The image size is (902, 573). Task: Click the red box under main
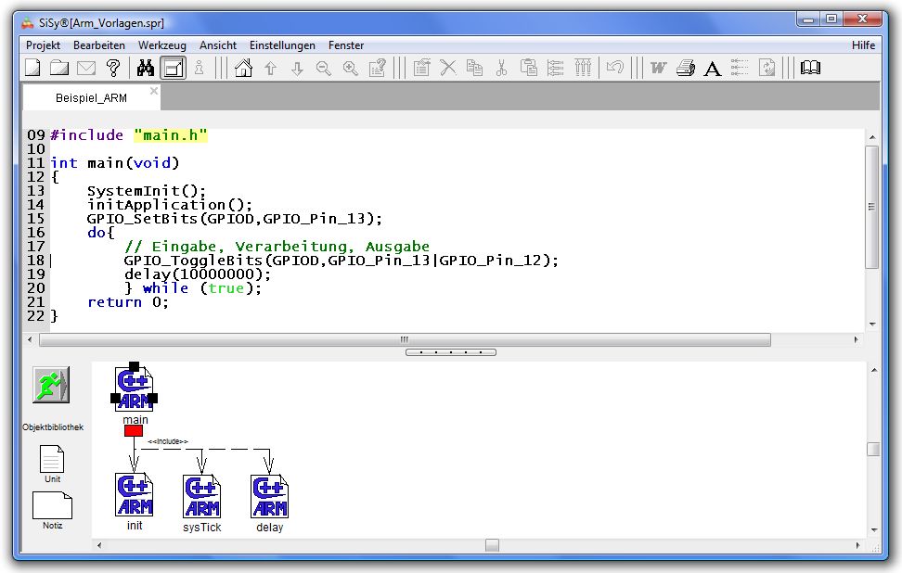pyautogui.click(x=134, y=431)
